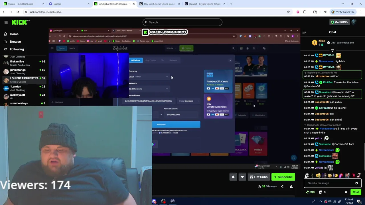The height and width of the screenshot is (205, 365).
Task: Click the 32 Viewers count
Action: [267, 186]
